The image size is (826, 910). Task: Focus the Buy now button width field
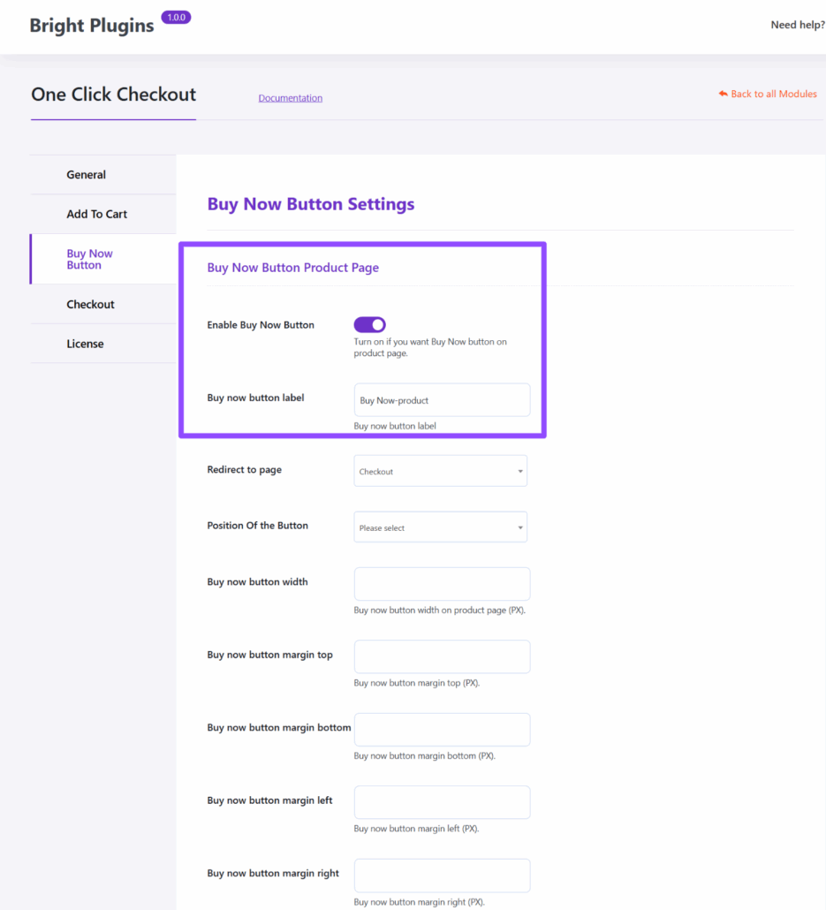(442, 584)
